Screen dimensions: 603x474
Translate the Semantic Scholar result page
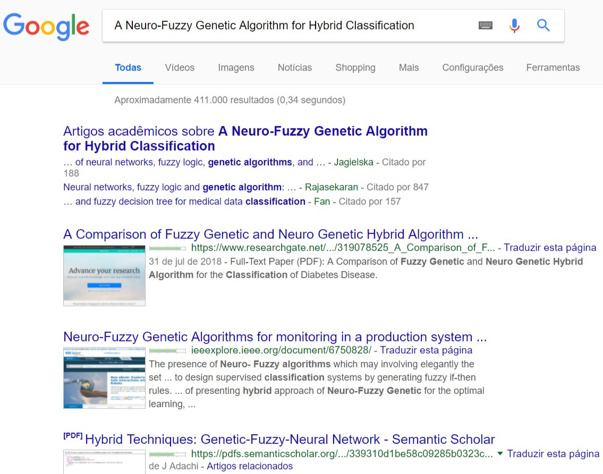point(553,454)
